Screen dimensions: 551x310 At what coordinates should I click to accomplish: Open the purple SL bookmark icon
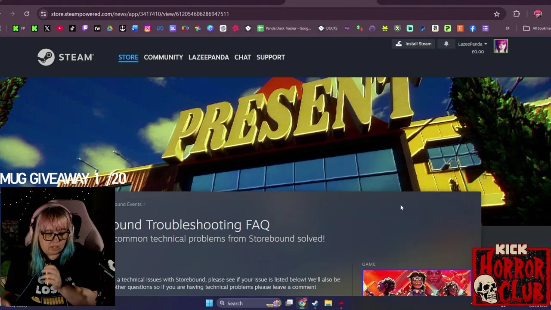point(173,28)
